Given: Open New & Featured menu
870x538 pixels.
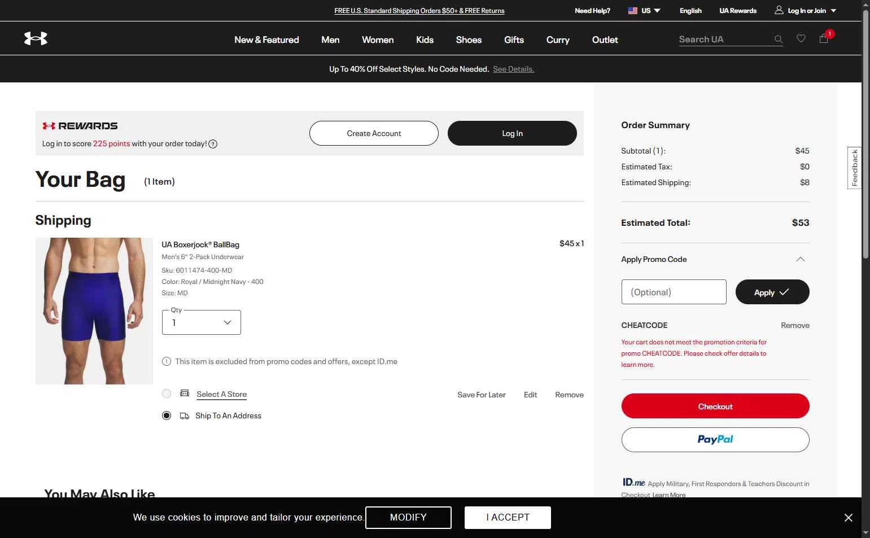Looking at the screenshot, I should [x=266, y=40].
